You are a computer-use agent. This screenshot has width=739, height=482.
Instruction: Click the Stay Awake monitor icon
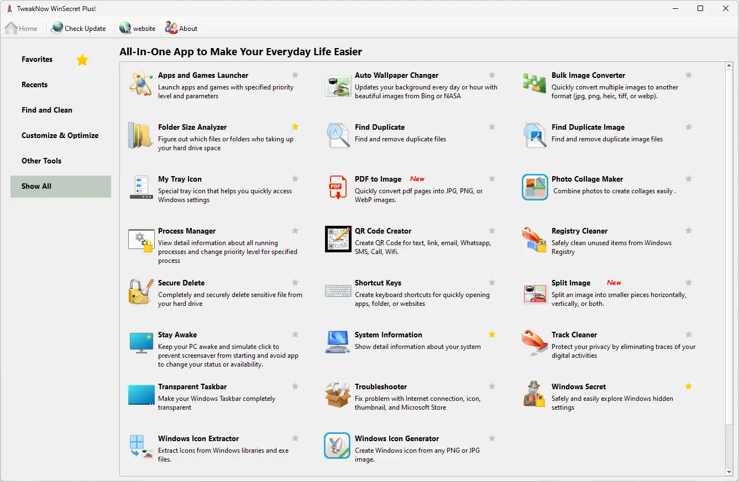[x=141, y=343]
